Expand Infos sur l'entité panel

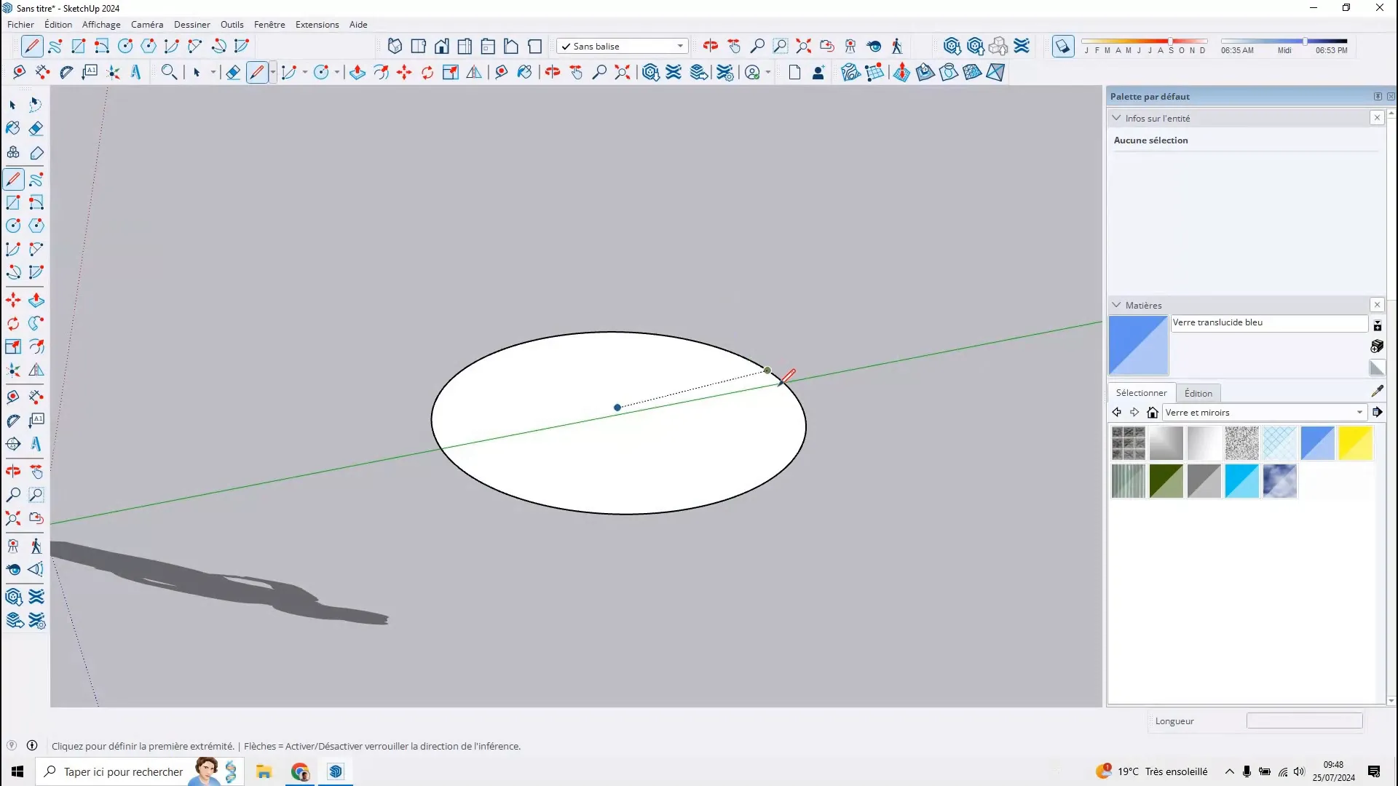[1118, 117]
